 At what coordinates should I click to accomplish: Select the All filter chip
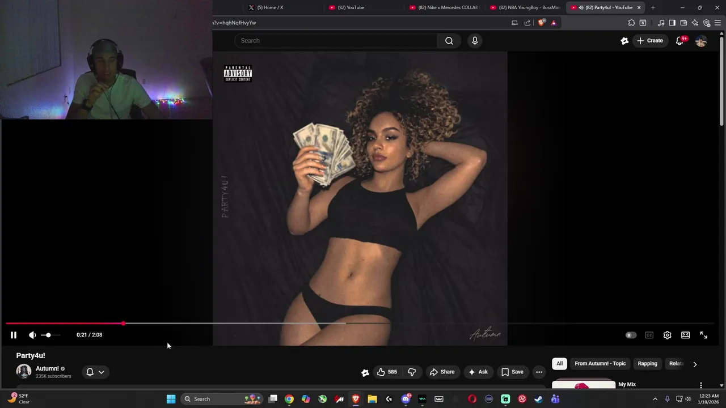click(x=559, y=364)
